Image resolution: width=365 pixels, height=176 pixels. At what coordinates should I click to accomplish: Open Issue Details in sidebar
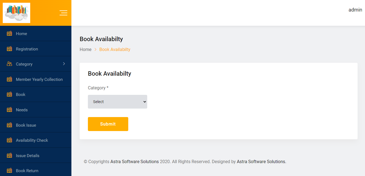[36, 155]
